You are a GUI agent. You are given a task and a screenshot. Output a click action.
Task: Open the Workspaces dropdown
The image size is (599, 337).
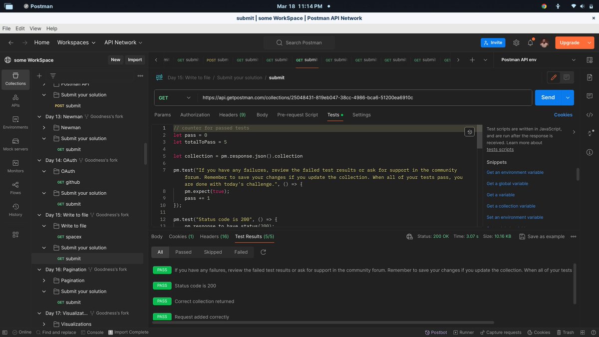point(76,43)
